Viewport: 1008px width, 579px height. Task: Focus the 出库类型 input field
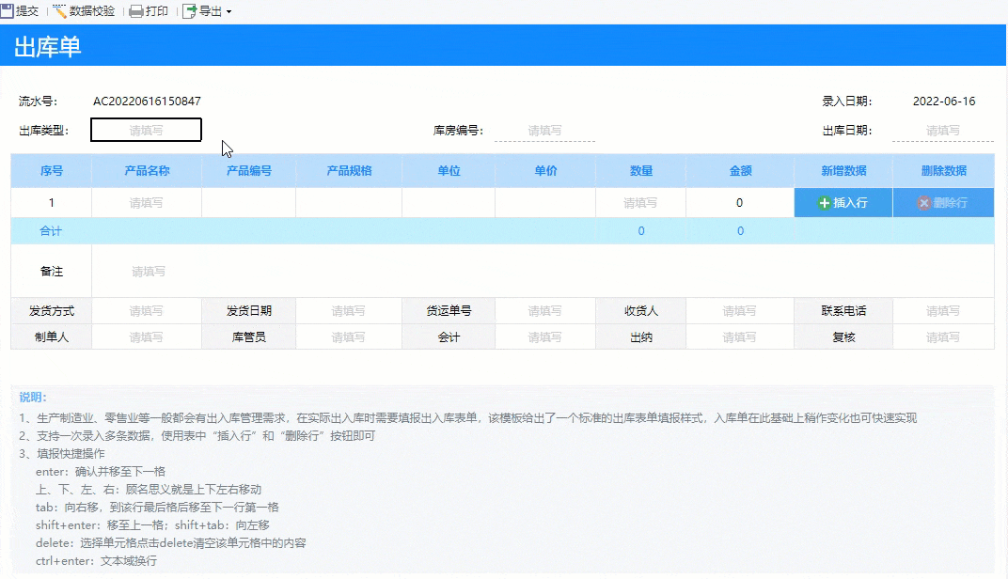146,130
